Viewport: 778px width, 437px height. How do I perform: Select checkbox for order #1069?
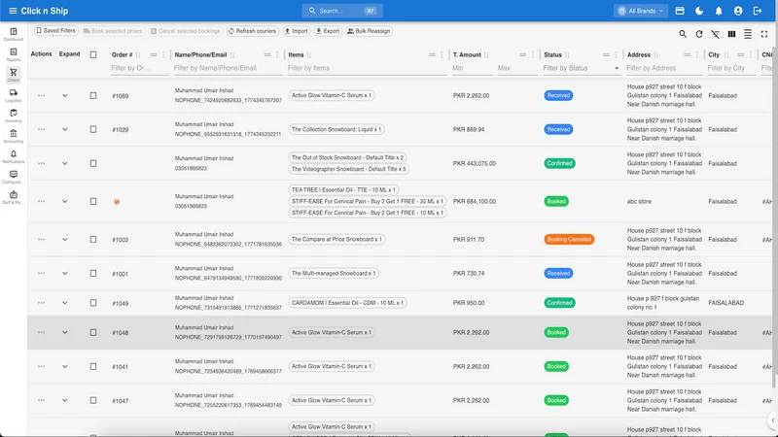pos(93,95)
